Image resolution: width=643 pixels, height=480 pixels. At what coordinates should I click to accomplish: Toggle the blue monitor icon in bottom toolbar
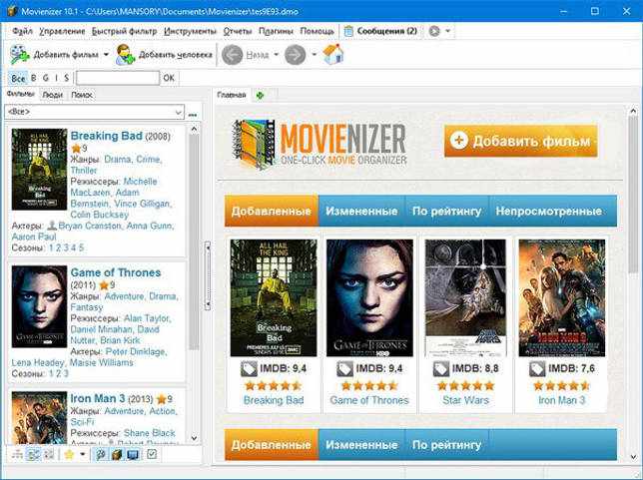tap(133, 454)
